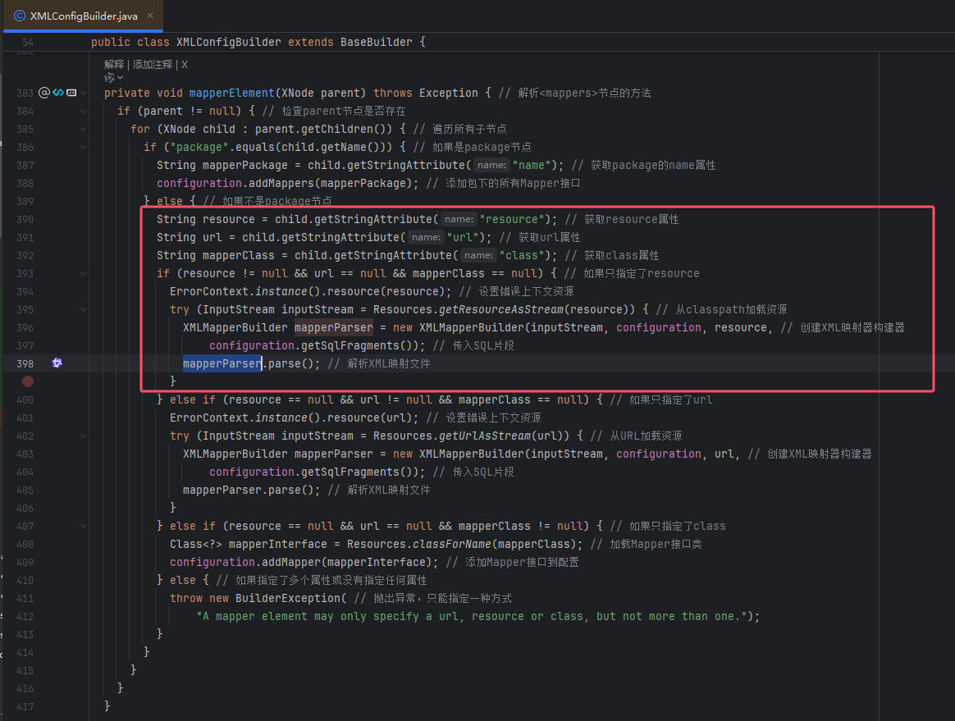Click the Java class icon in the XMLConfigBuilder.java tab

click(x=20, y=16)
